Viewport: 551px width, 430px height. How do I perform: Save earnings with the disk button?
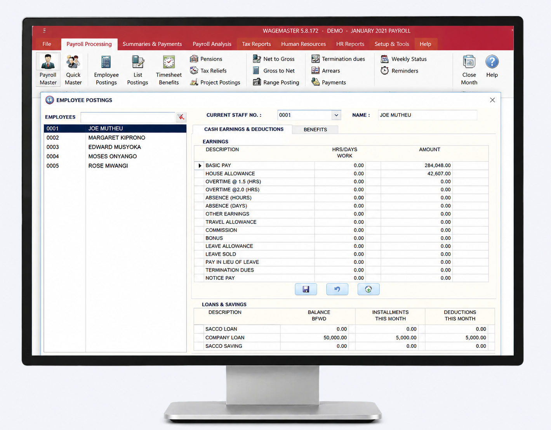(x=306, y=289)
